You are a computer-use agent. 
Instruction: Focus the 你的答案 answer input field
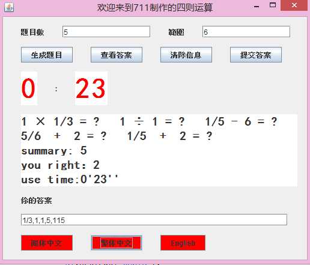154,220
